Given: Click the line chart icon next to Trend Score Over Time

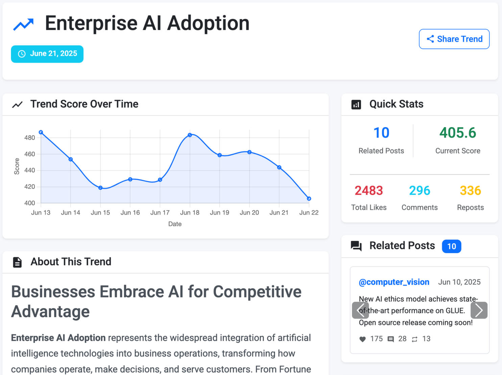Looking at the screenshot, I should 18,104.
